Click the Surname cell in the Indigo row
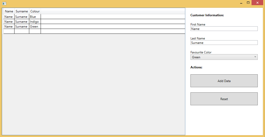265x137 pixels. click(x=21, y=22)
